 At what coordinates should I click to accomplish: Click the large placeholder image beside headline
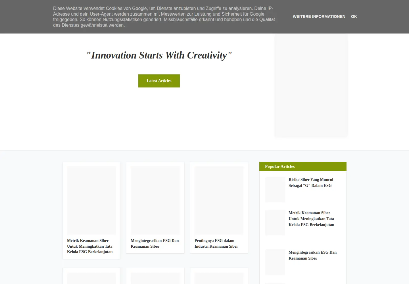pos(311,85)
